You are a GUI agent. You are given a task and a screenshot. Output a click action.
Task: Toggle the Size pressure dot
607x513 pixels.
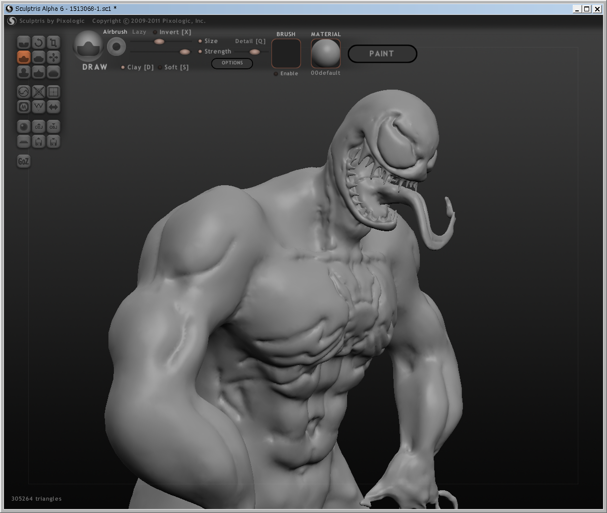[x=200, y=41]
